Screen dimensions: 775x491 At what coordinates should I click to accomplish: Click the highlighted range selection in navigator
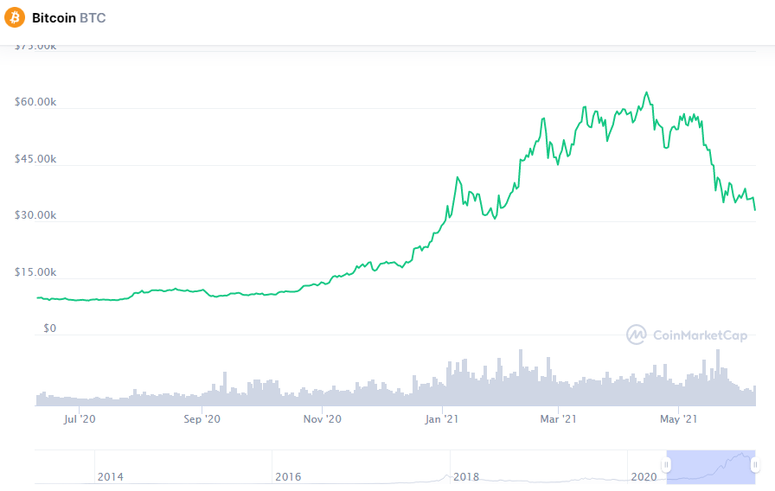point(711,465)
